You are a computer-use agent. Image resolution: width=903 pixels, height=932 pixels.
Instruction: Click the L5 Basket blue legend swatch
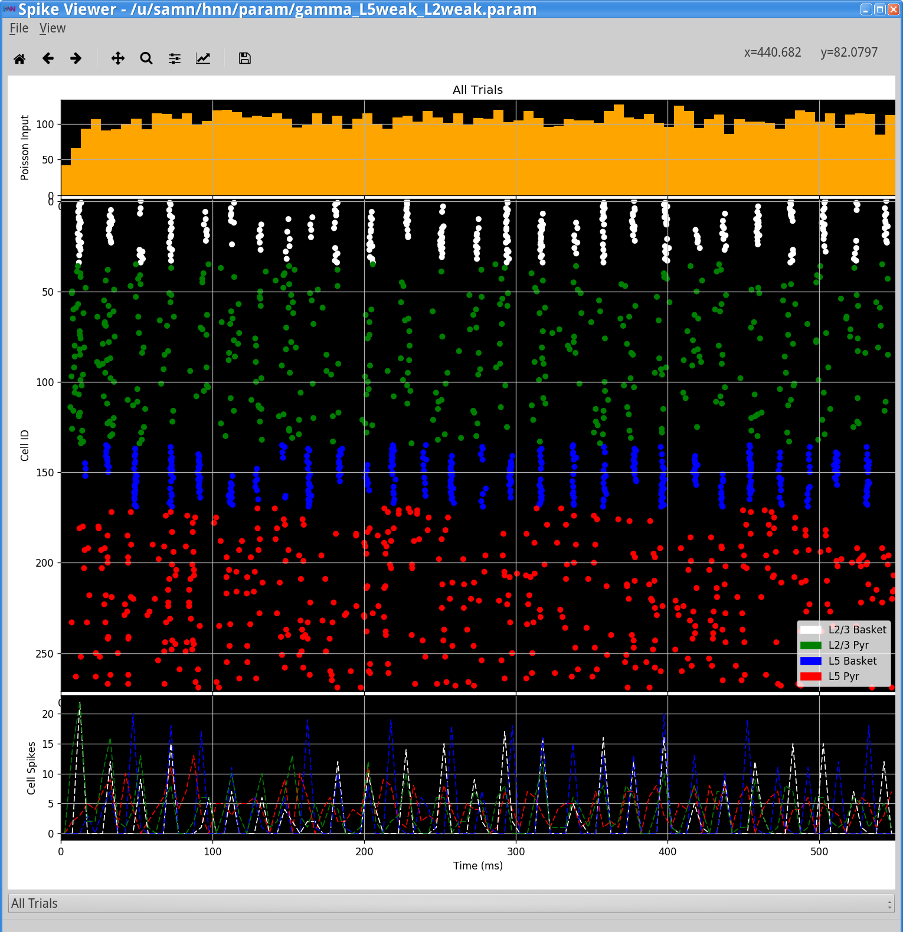(x=811, y=661)
